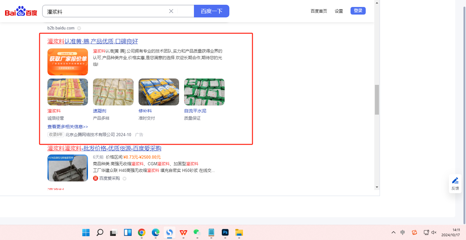The height and width of the screenshot is (240, 466).
Task: Open WeChat from the taskbar
Action: [197, 233]
